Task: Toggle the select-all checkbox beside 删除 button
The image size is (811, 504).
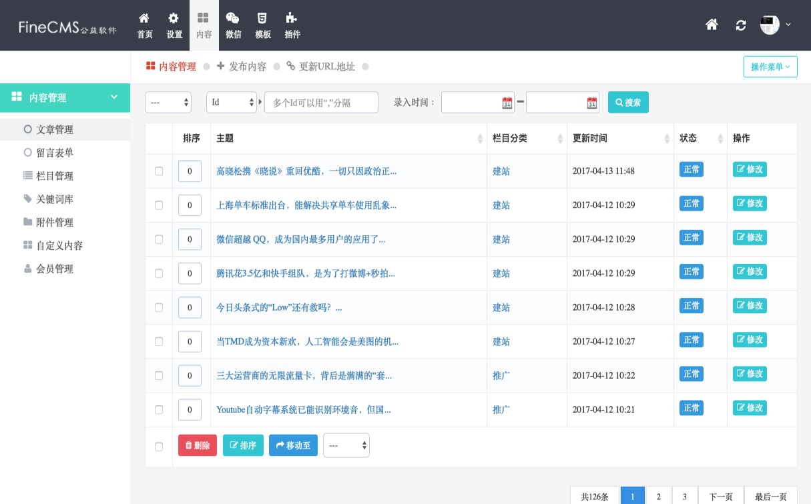Action: coord(159,447)
